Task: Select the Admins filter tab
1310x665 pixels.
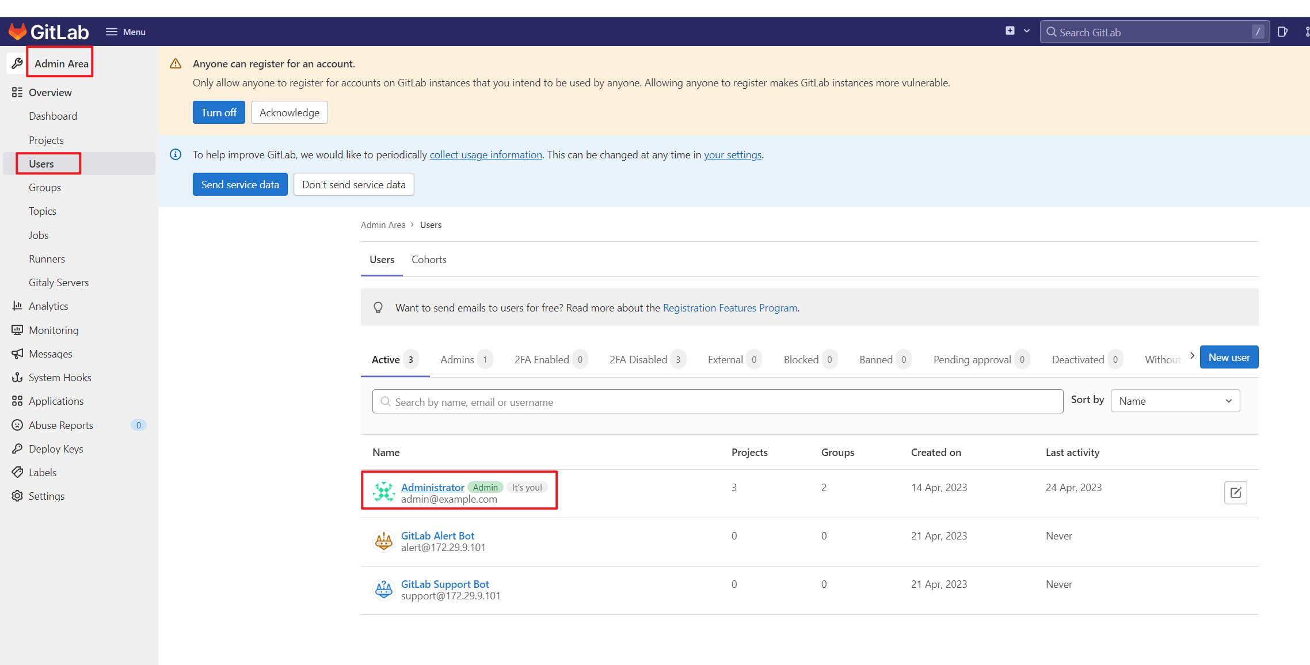Action: 466,359
